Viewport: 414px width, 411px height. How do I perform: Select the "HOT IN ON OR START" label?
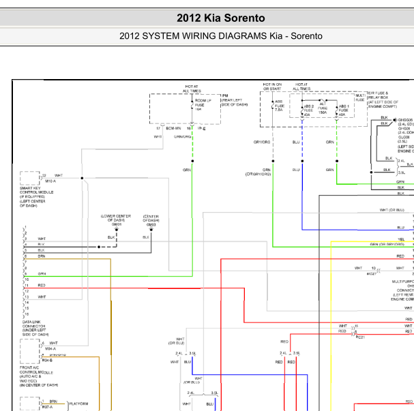[272, 87]
